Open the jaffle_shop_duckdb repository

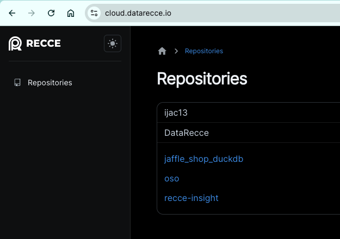coord(203,159)
